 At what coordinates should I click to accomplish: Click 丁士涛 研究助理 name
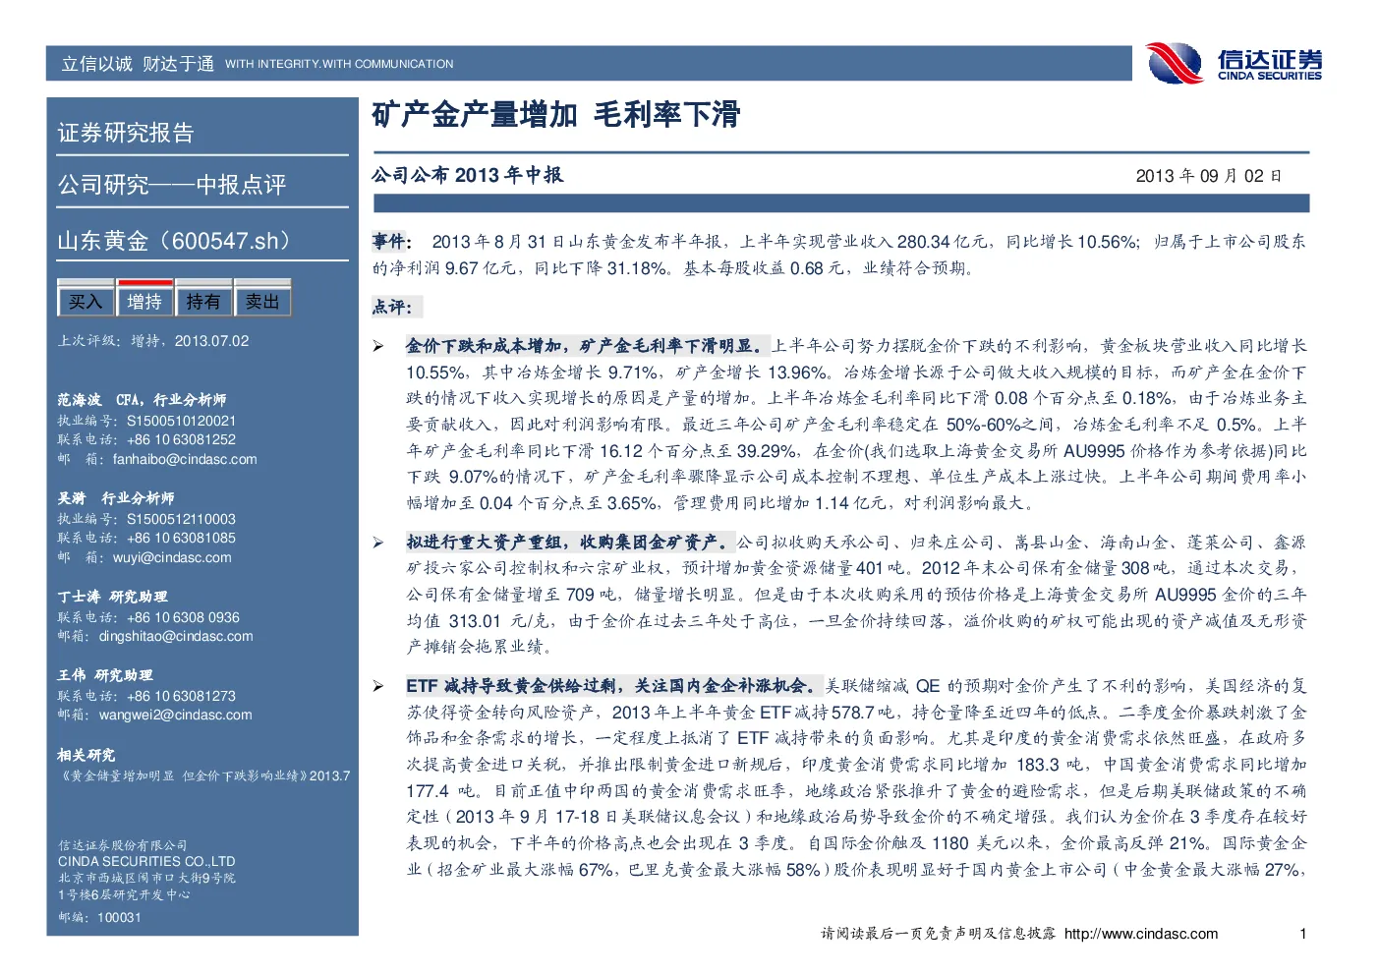click(112, 597)
